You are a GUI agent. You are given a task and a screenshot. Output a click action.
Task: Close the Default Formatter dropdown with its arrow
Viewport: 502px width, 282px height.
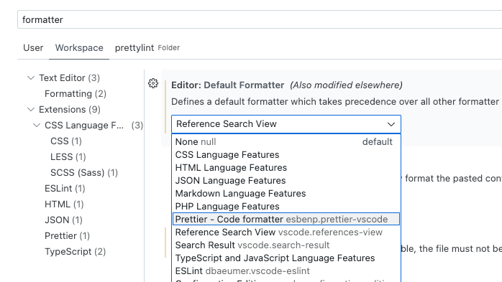391,124
